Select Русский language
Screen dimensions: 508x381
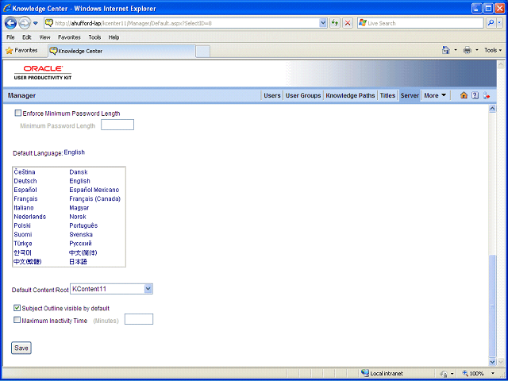[x=80, y=244]
